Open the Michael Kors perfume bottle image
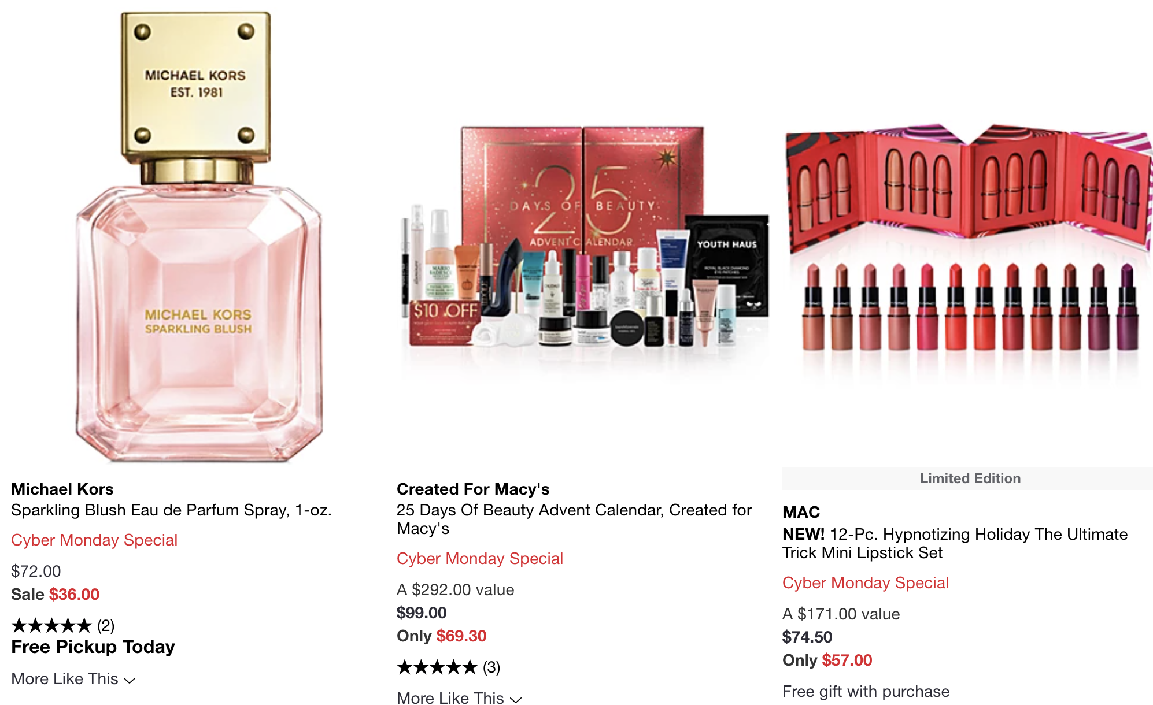 pyautogui.click(x=198, y=237)
